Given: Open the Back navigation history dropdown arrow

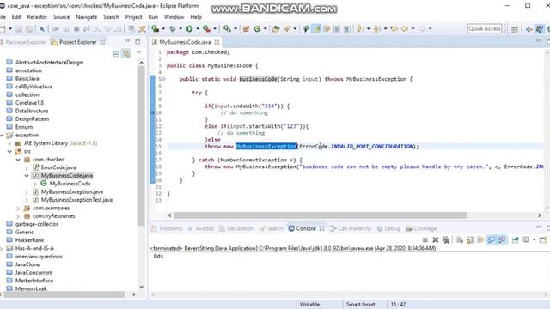Looking at the screenshot, I should [412, 28].
